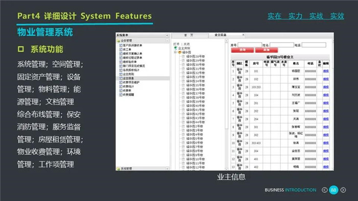Select 福华园10号楼 in the tree
Screen dimensions: 358x201
[x=195, y=159]
